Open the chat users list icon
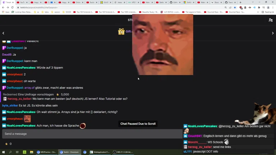 [271, 20]
